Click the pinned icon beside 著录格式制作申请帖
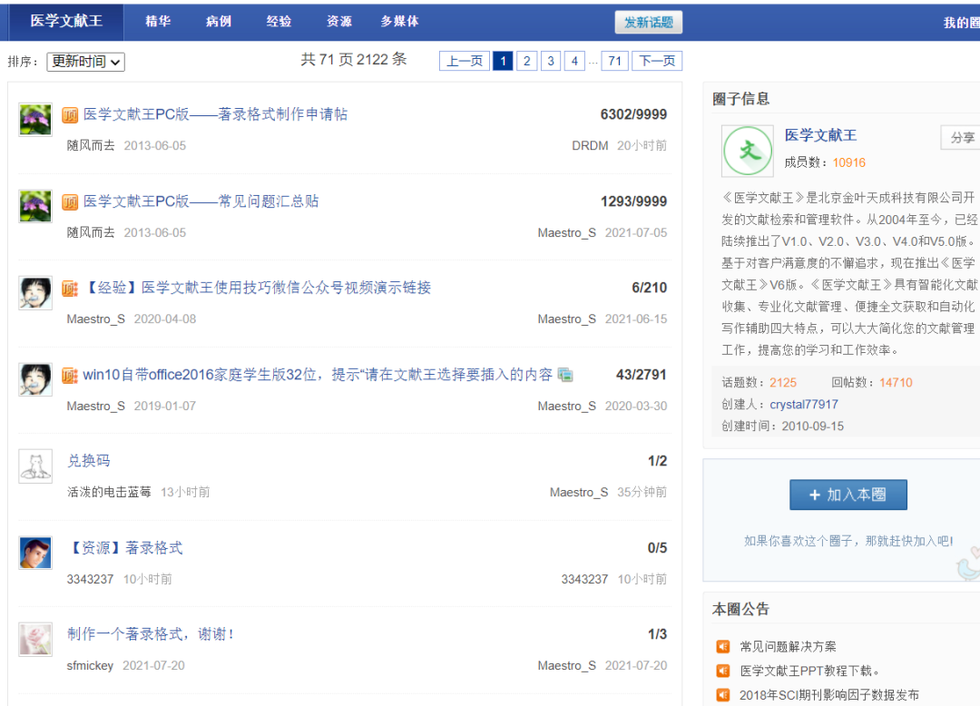 coord(70,115)
